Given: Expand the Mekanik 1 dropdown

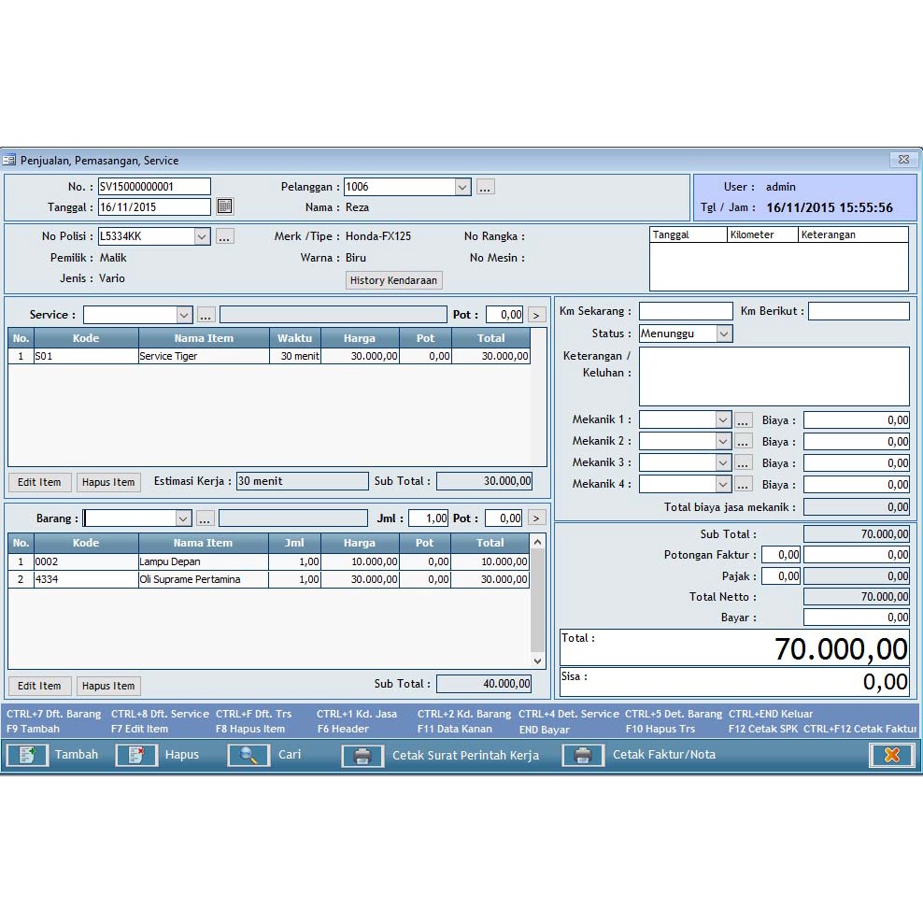Looking at the screenshot, I should pyautogui.click(x=723, y=420).
